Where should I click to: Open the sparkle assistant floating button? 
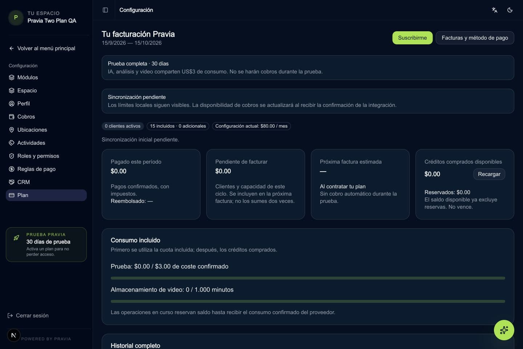coord(504,330)
